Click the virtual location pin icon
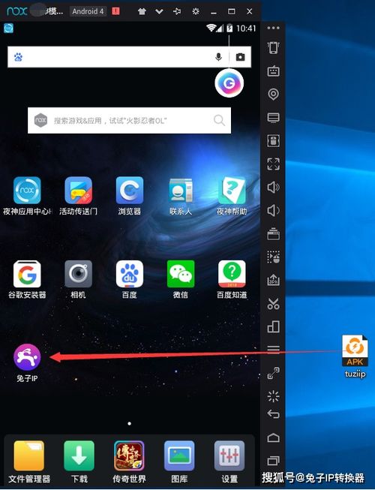 pos(273,94)
